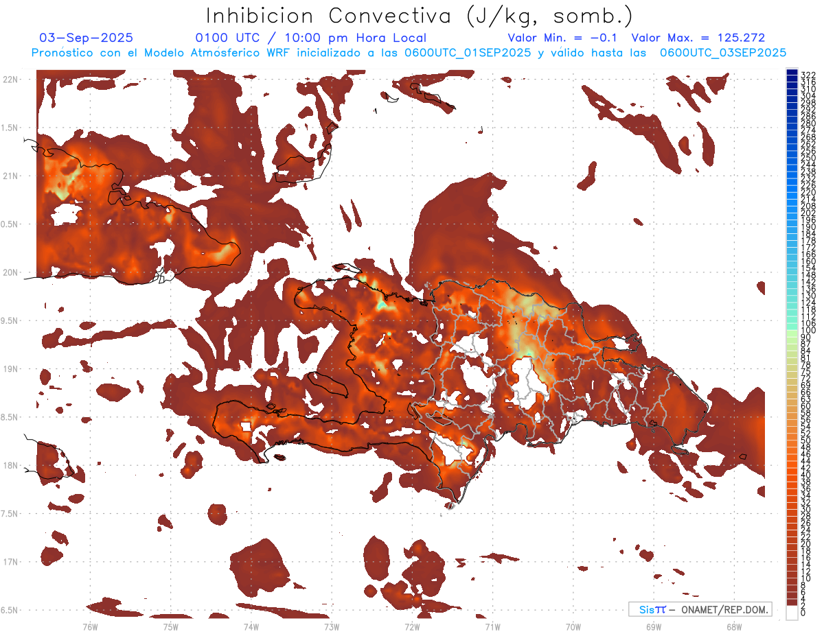824x636 pixels.
Task: Click the '68W' longitude label
Action: pos(734,626)
